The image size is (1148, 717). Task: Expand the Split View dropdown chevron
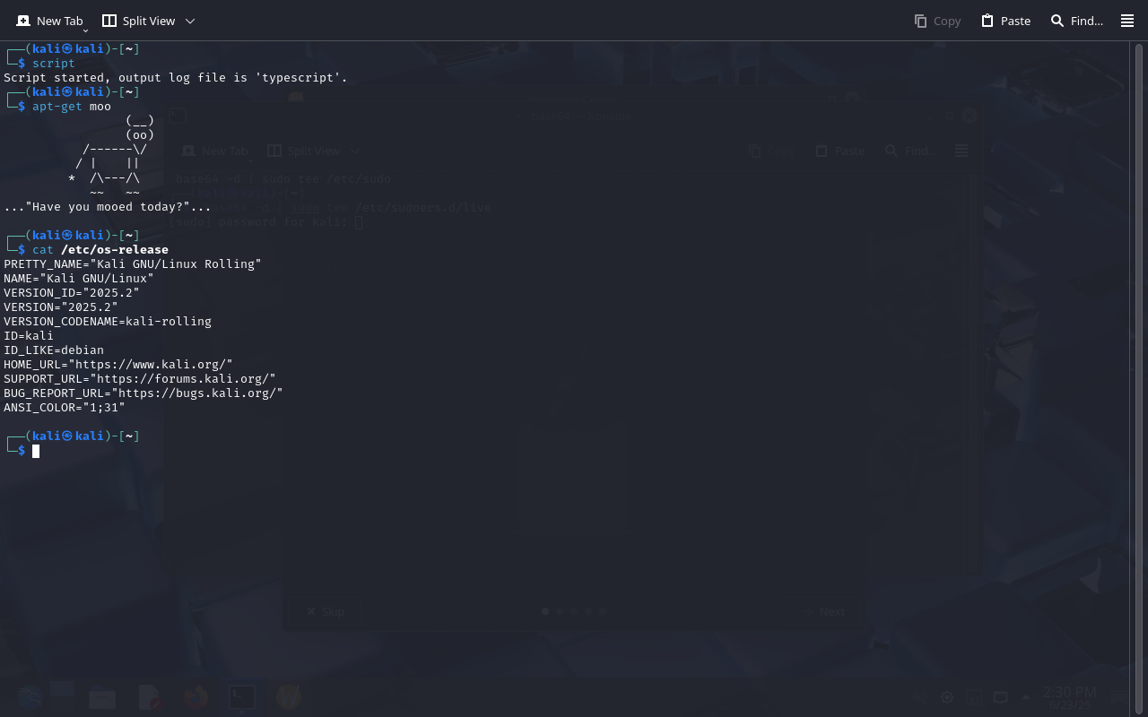(x=190, y=21)
